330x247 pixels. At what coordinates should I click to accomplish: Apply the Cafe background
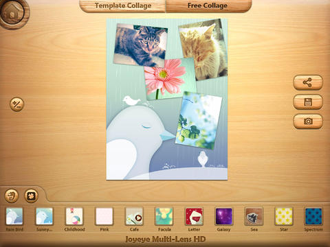[x=134, y=216]
